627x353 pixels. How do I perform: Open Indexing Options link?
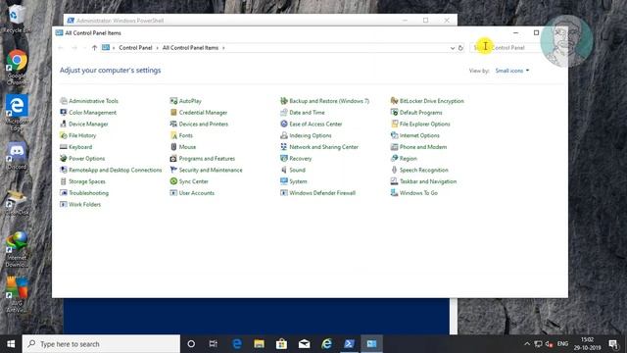[x=311, y=135]
